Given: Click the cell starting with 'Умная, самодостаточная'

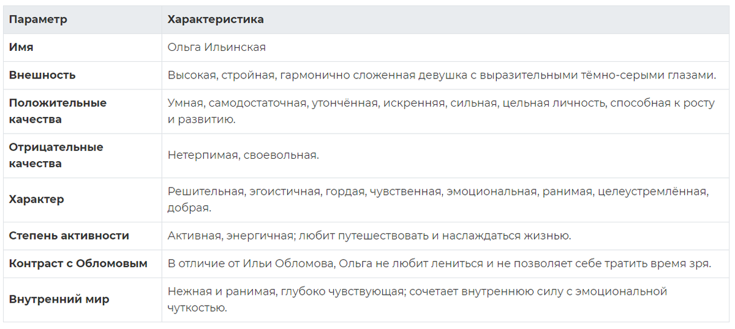Looking at the screenshot, I should click(x=441, y=112).
